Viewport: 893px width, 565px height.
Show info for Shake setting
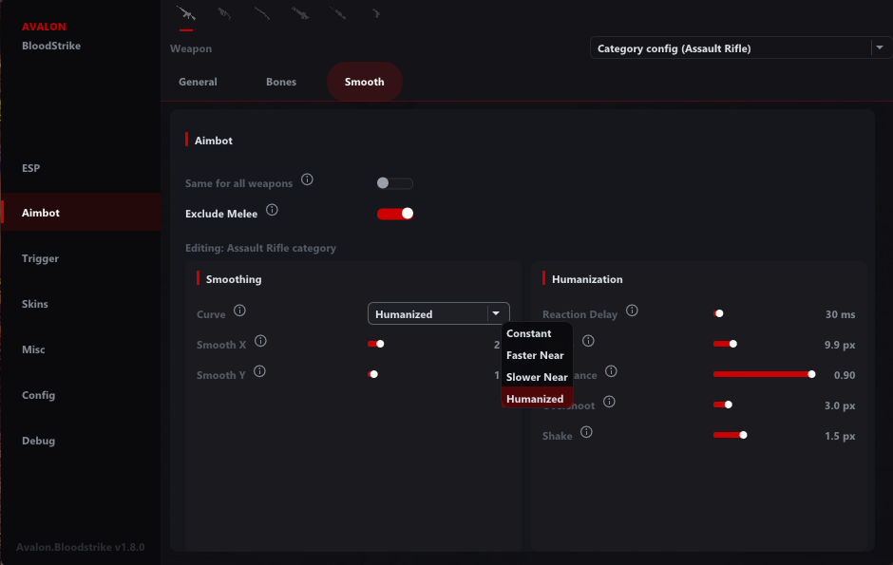586,432
